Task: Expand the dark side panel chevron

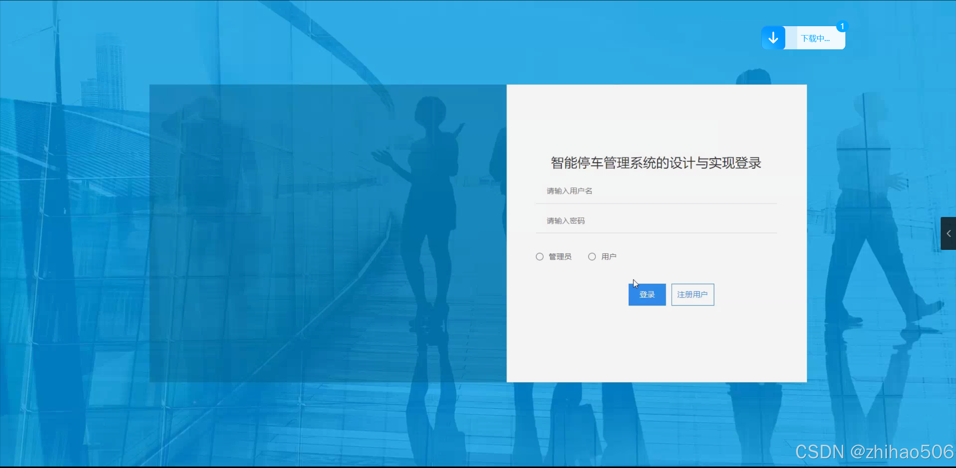Action: 948,233
